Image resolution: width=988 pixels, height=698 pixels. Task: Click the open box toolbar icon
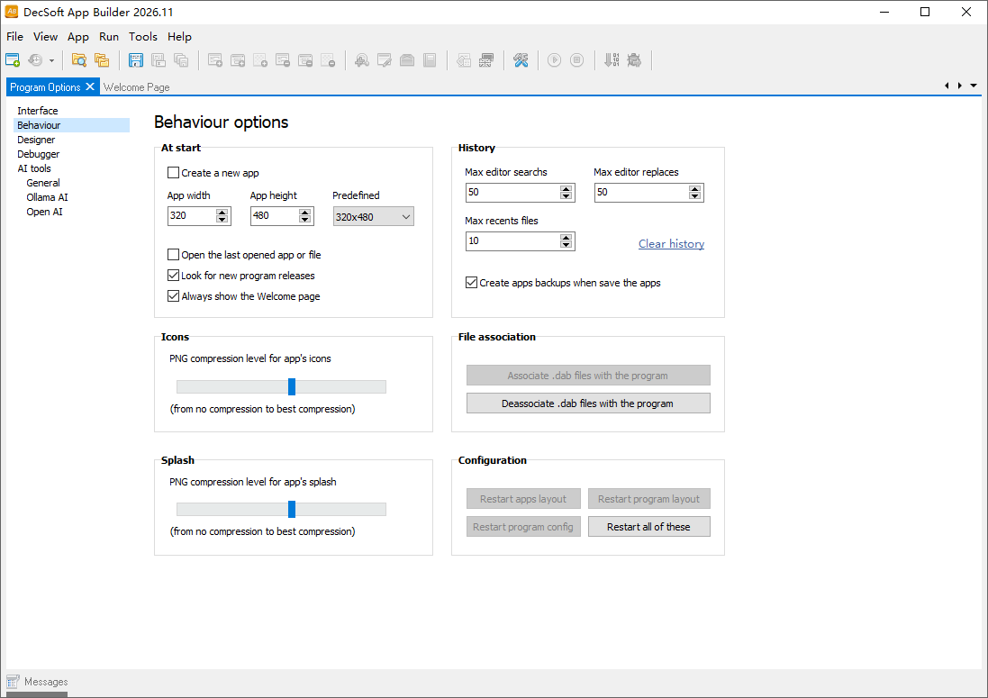tap(407, 59)
